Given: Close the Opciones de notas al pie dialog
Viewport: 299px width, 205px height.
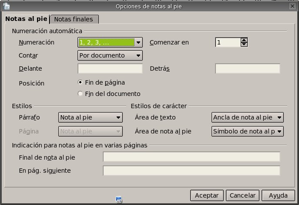Looking at the screenshot, I should [x=293, y=6].
